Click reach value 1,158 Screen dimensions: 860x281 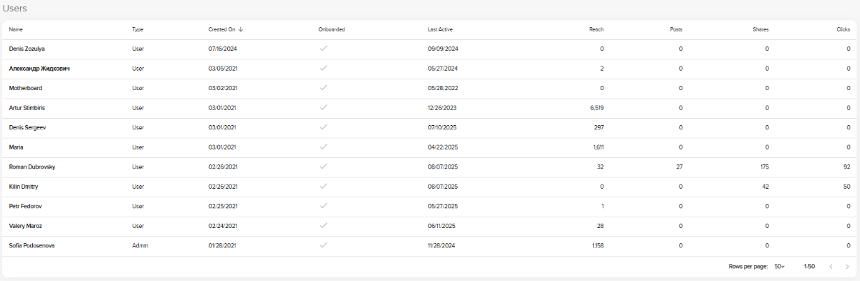[x=598, y=245]
